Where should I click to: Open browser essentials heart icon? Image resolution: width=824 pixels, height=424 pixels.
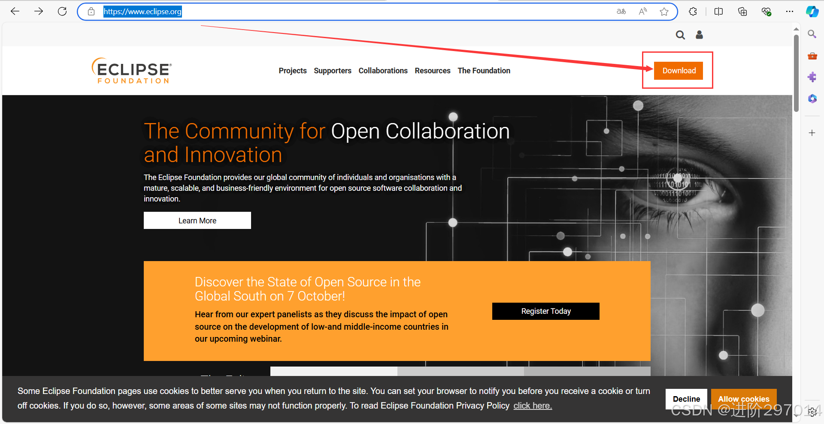[x=766, y=12]
